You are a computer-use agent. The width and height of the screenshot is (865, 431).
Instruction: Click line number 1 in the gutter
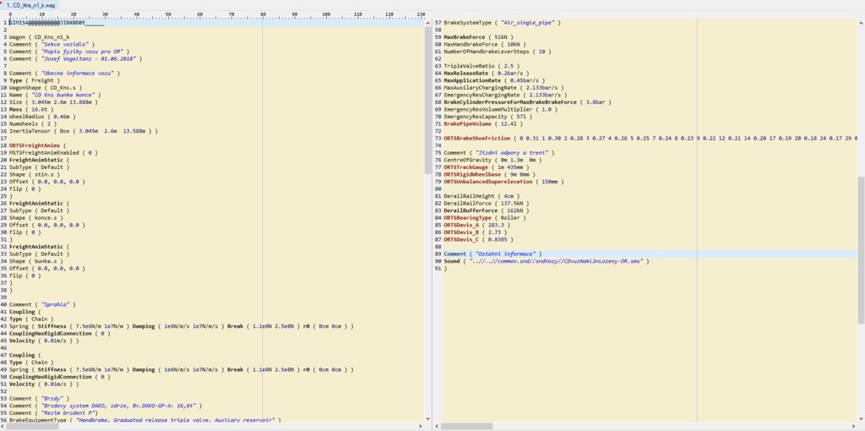(6, 23)
